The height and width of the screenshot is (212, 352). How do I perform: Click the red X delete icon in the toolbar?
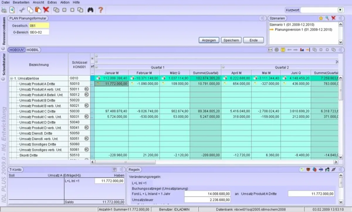point(46,10)
